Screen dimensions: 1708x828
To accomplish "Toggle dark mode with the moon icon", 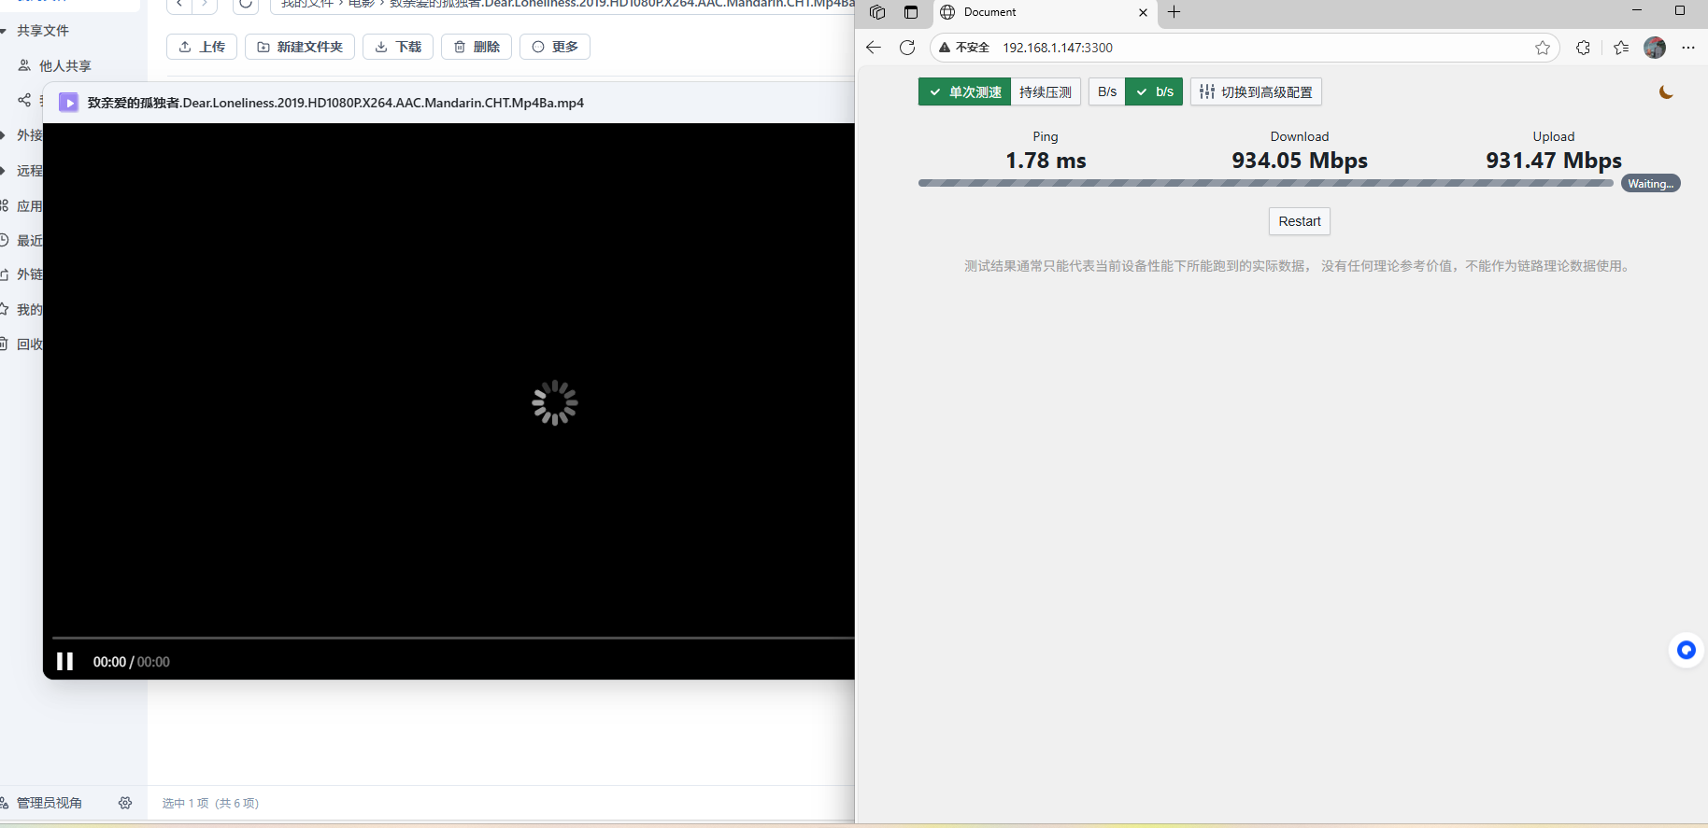I will pyautogui.click(x=1666, y=91).
